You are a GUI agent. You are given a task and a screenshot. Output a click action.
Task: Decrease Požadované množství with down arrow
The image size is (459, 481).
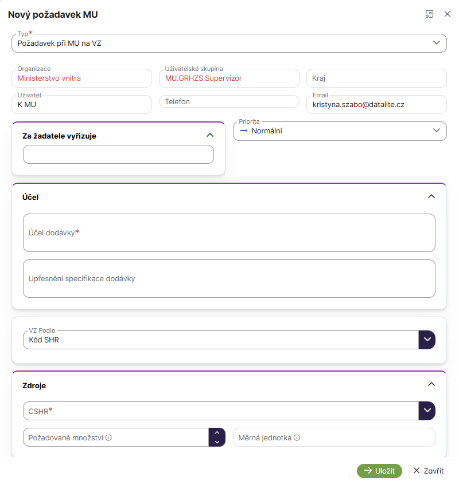pos(216,442)
